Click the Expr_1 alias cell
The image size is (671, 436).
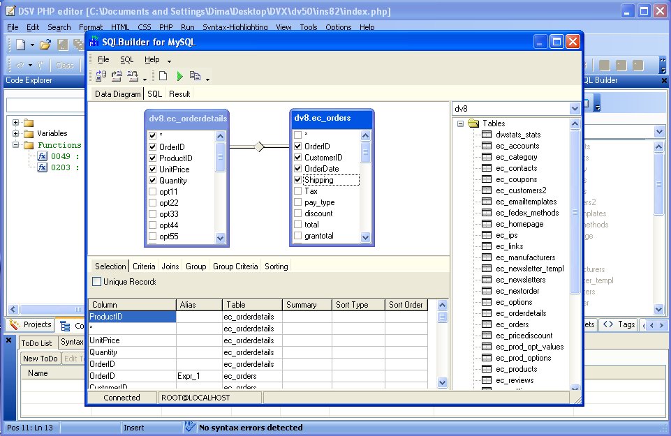[x=199, y=376]
